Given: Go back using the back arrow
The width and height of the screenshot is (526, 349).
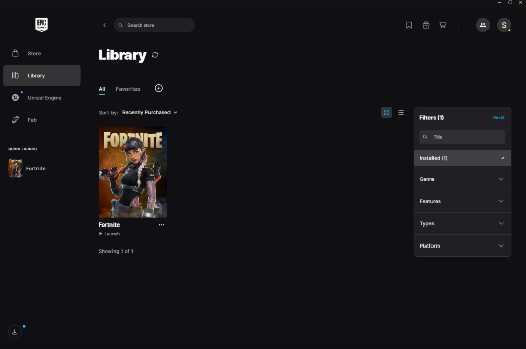Looking at the screenshot, I should [104, 25].
